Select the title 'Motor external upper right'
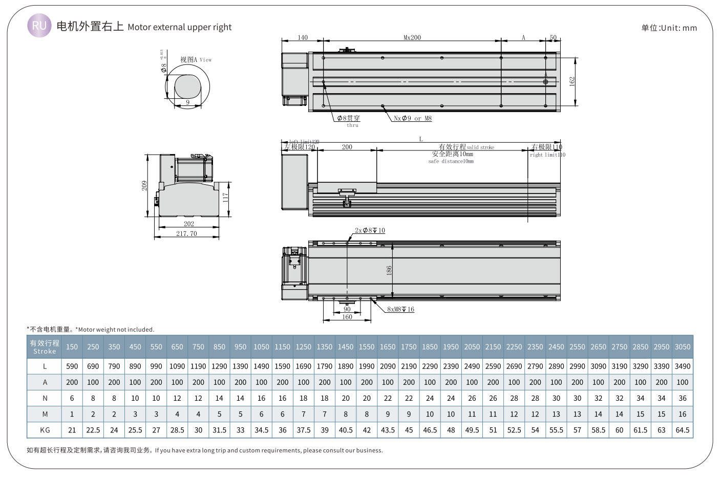 [x=180, y=27]
